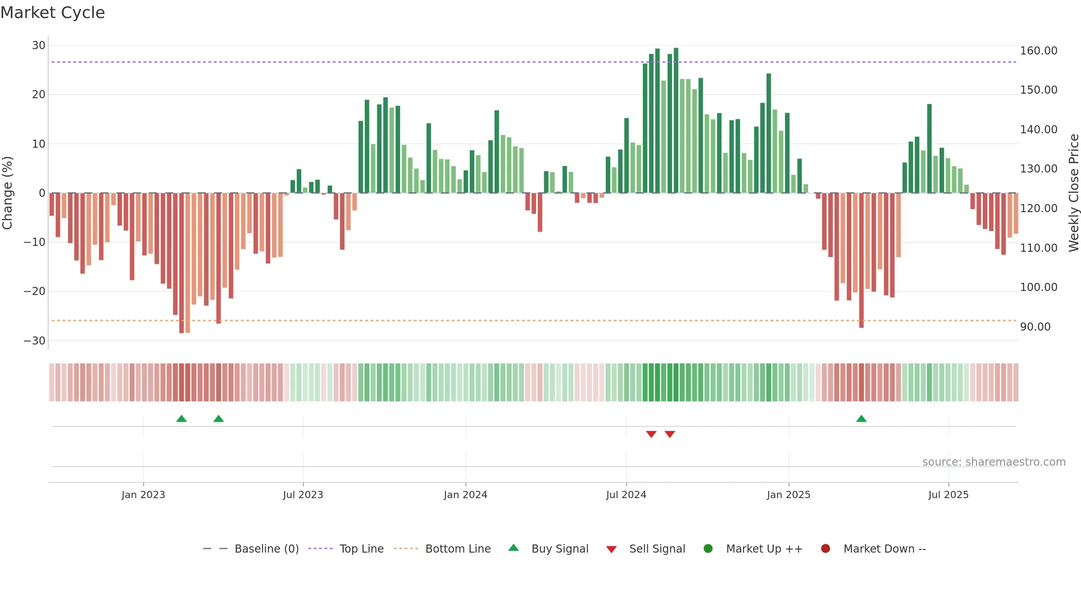Click the Weekly Close Price axis title
The image size is (1081, 608).
pos(1074,193)
